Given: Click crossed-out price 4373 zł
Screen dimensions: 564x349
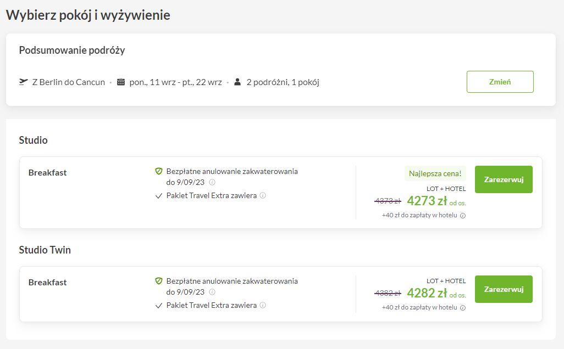Looking at the screenshot, I should coord(388,201).
